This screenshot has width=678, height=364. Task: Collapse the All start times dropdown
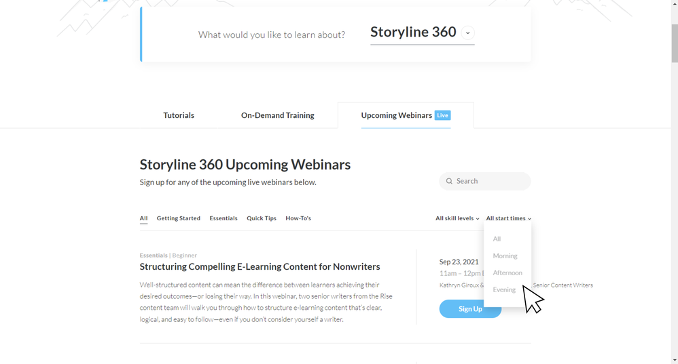508,218
